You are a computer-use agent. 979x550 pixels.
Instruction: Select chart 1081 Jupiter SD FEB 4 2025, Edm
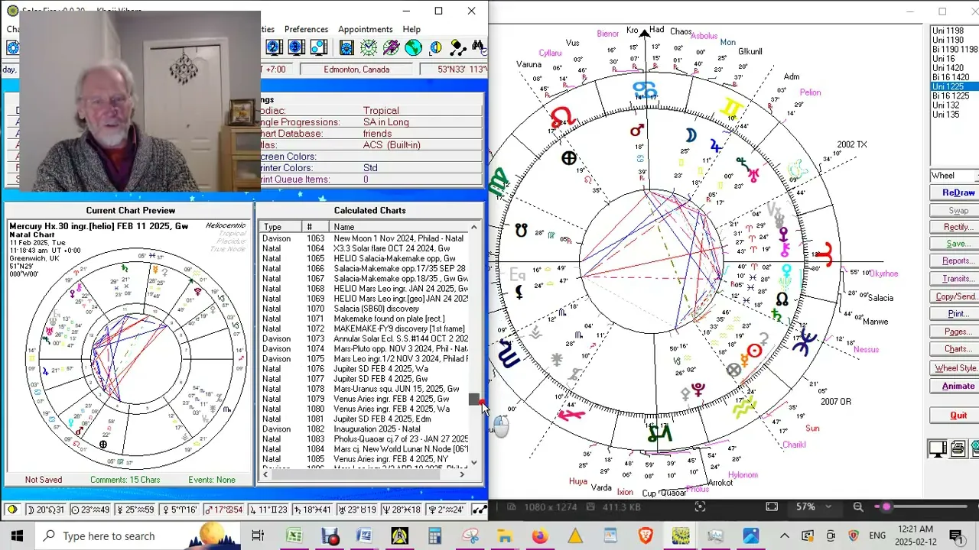point(365,419)
